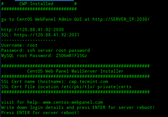
Task: Click the http://120.88.41.92:2030 URL
Action: [x=32, y=30]
